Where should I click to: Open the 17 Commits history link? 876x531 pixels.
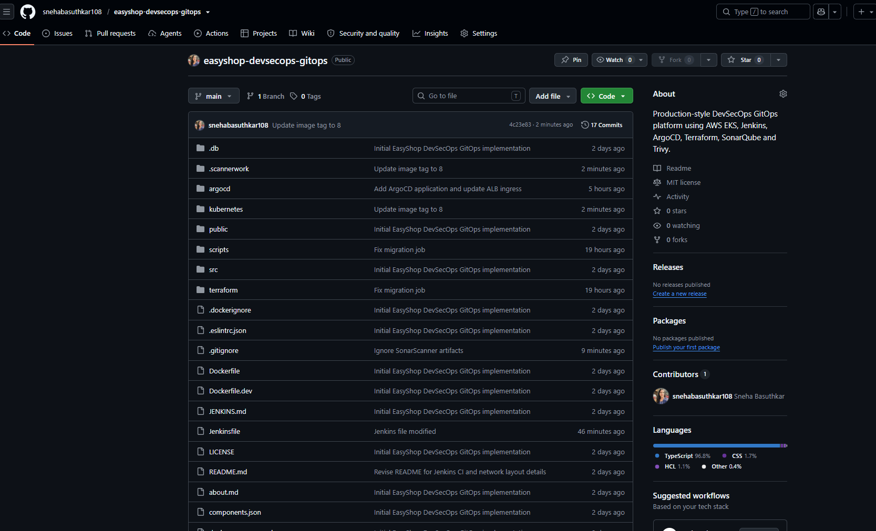(x=602, y=125)
